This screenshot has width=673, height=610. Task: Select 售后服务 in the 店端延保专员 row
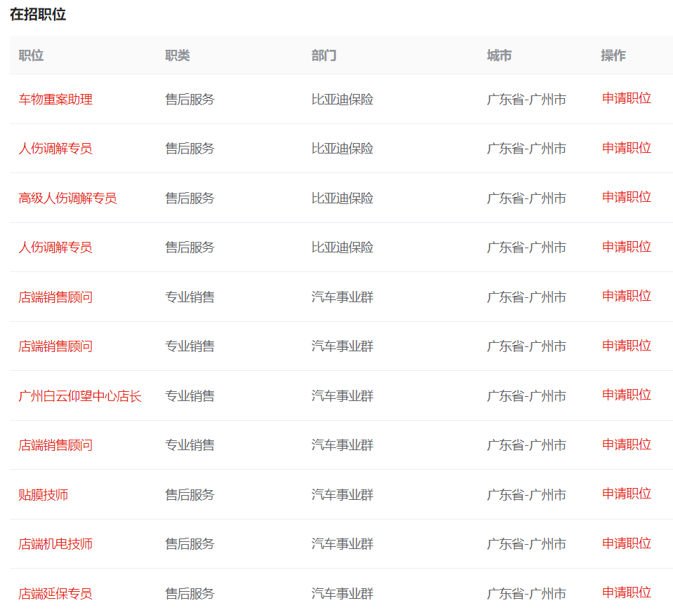tap(189, 594)
